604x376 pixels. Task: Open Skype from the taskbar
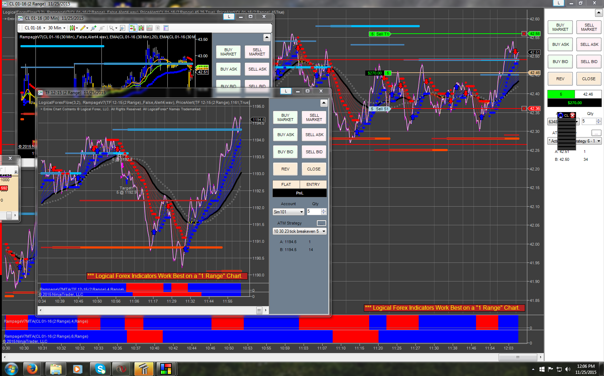(100, 368)
